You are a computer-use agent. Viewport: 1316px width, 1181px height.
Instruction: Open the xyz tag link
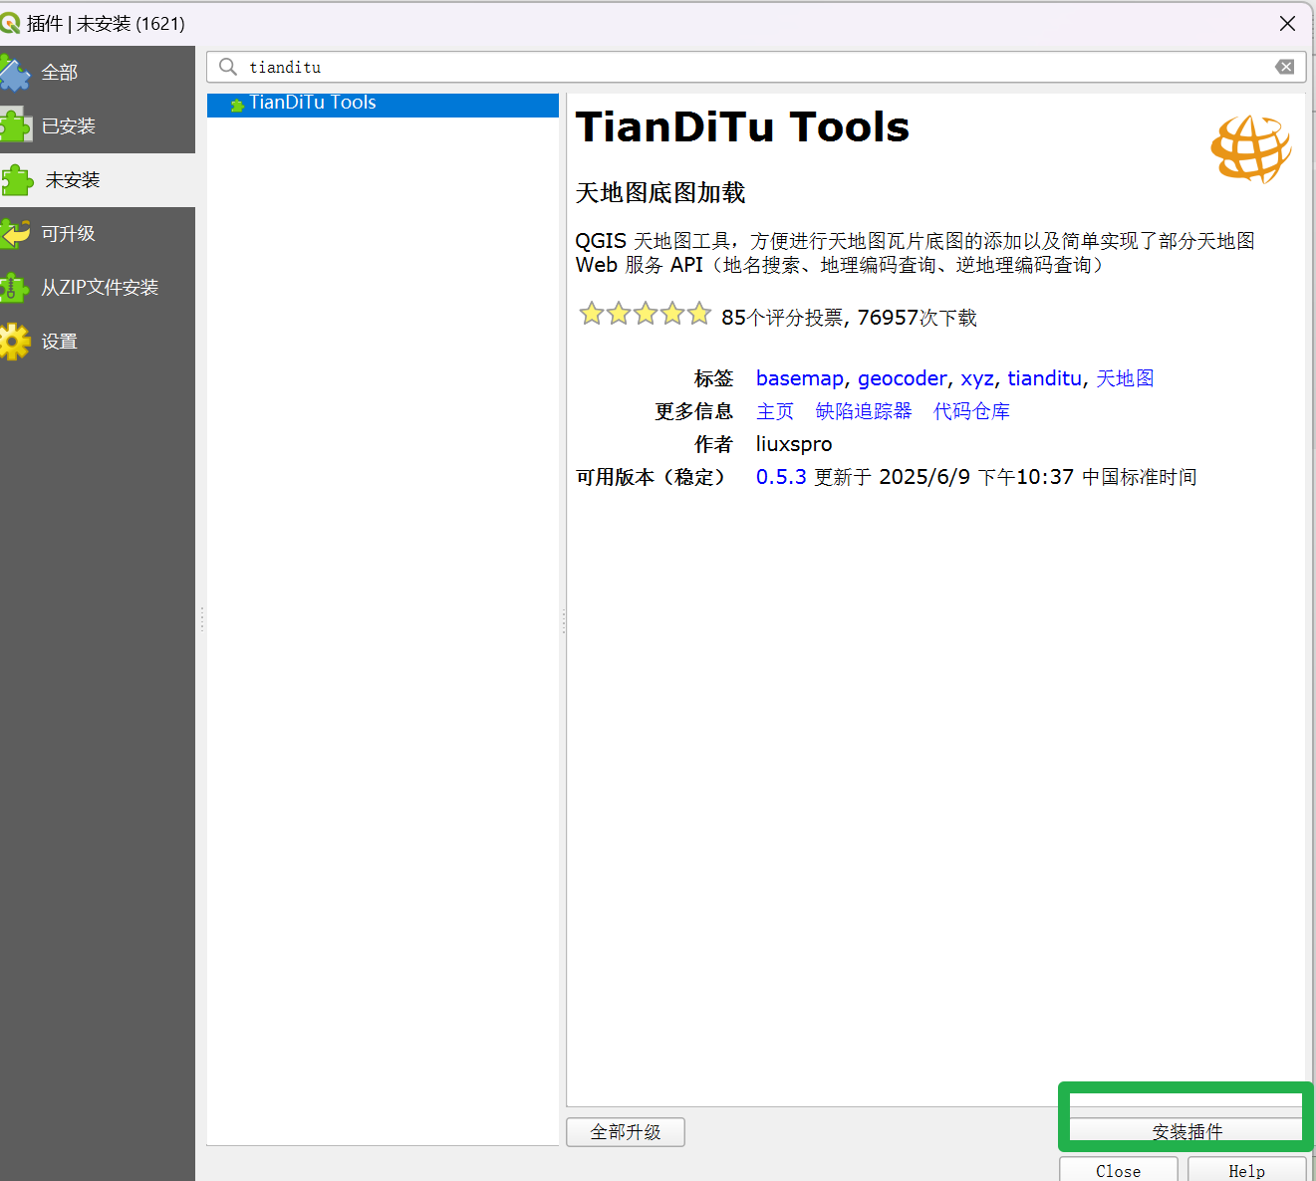(976, 378)
